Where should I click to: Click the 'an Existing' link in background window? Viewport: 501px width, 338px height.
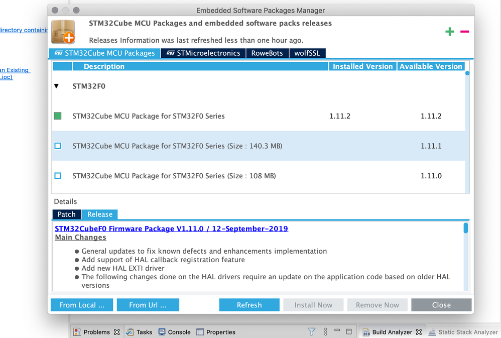(x=15, y=70)
